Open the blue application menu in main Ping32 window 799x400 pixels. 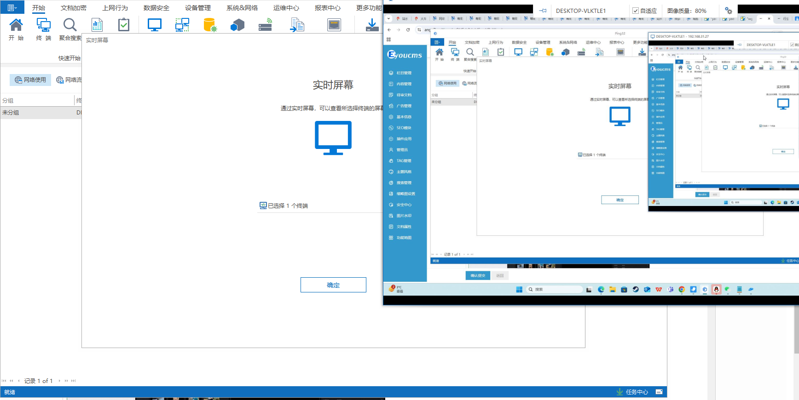12,7
